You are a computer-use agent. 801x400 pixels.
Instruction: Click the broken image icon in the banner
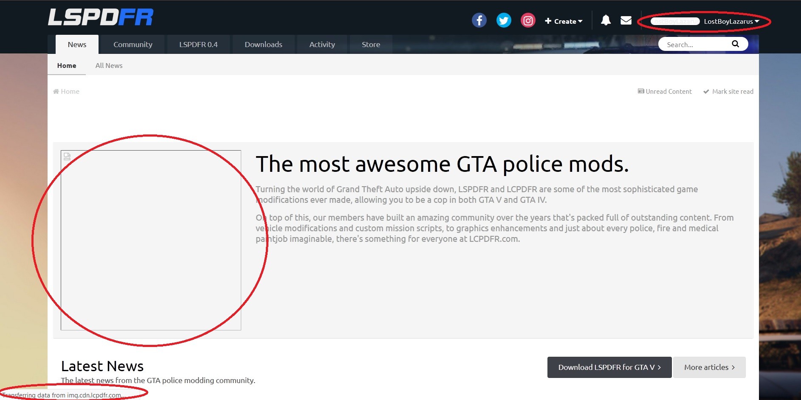click(x=67, y=157)
